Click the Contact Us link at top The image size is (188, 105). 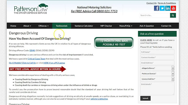(x=151, y=3)
